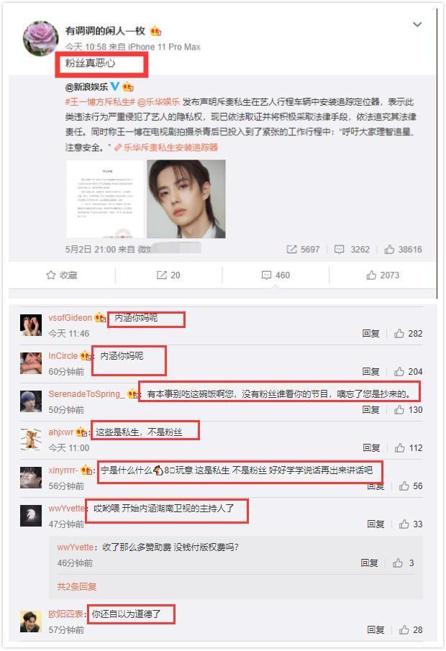Reply to wwYvette's top-level comment
The image size is (446, 651).
(x=376, y=524)
